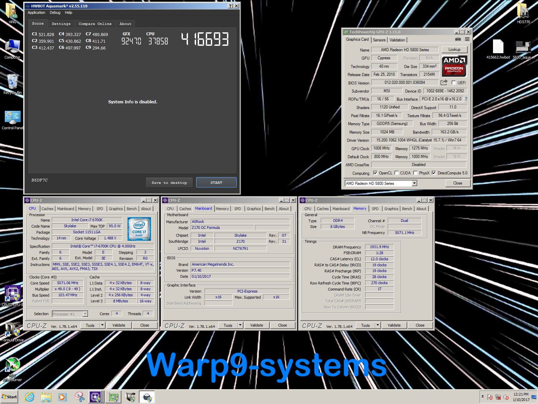Switch to HWBOT Aquamark taskbar icon
The width and height of the screenshot is (538, 404).
147,397
